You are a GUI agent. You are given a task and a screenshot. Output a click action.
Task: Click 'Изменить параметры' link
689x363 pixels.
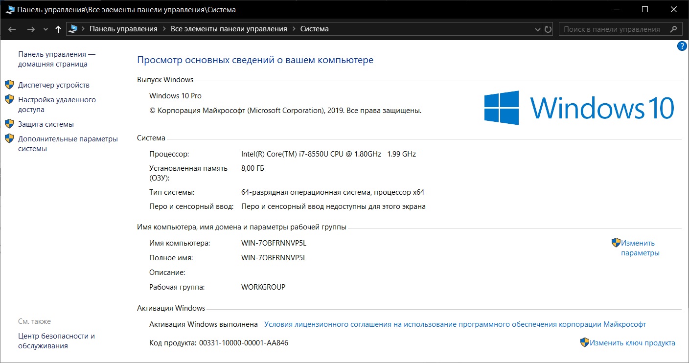point(640,248)
